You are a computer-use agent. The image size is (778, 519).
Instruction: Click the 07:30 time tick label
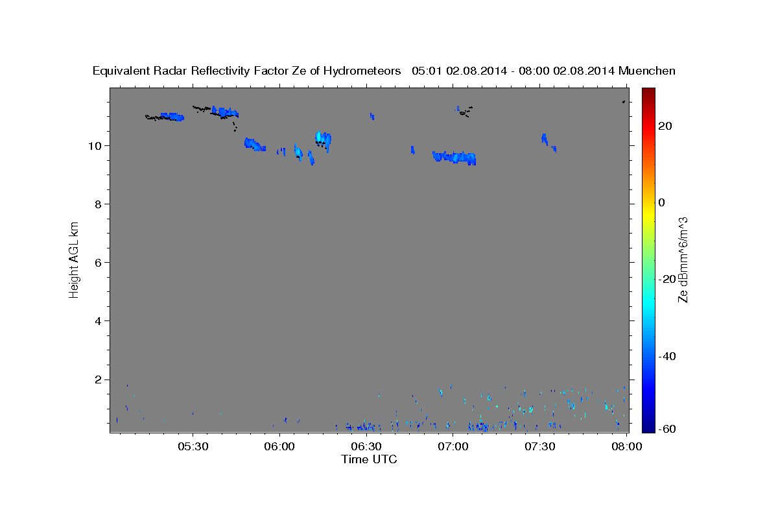[540, 446]
